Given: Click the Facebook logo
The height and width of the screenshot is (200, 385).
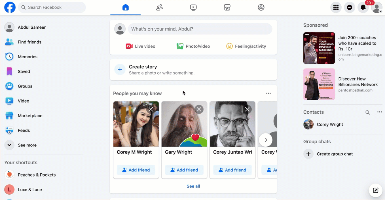Looking at the screenshot, I should [10, 7].
